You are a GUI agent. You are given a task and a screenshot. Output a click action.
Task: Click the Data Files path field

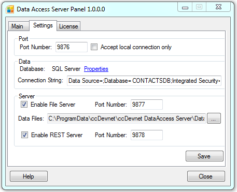(127, 119)
